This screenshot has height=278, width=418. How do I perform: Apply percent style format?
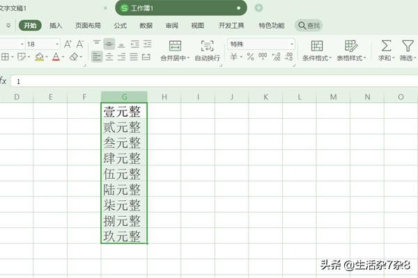(x=250, y=56)
